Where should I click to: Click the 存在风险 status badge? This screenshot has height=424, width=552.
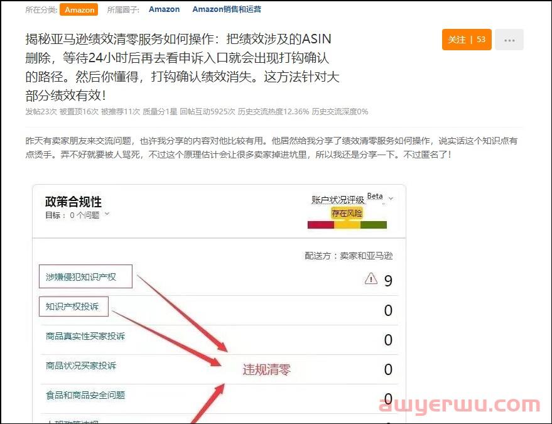[347, 214]
